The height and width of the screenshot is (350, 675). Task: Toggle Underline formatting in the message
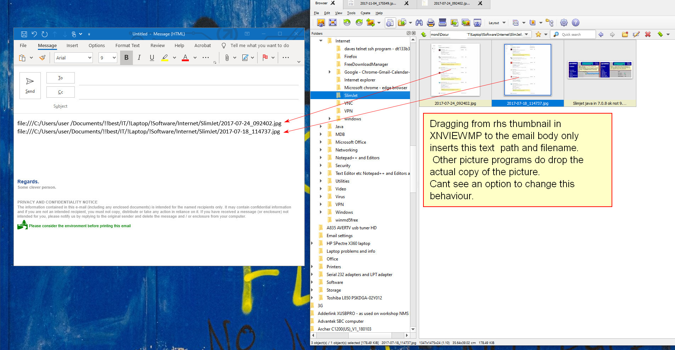click(x=152, y=58)
